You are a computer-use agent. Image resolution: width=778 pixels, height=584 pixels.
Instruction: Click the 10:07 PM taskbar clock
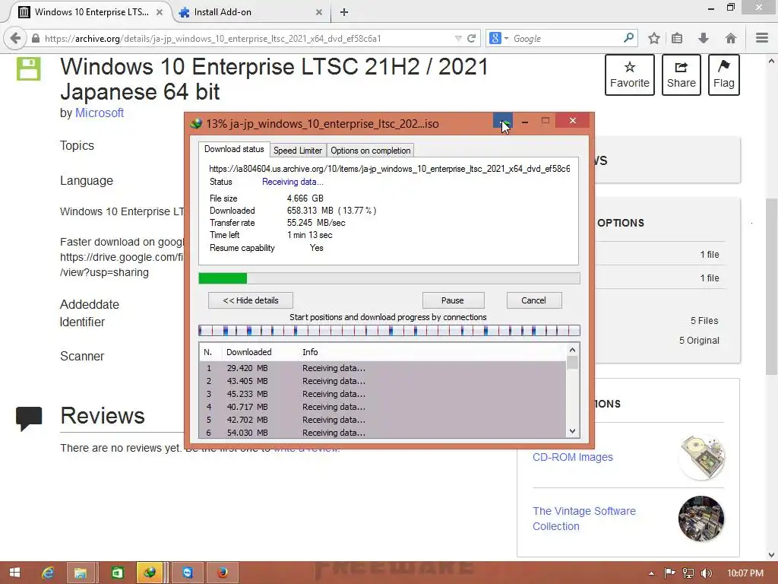click(745, 573)
